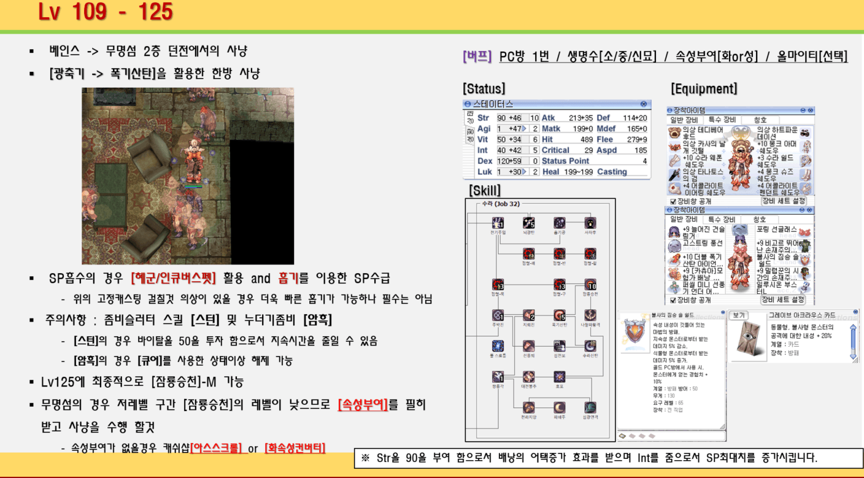Click the red 화속성컨버터 text
This screenshot has width=864, height=478.
coord(295,448)
